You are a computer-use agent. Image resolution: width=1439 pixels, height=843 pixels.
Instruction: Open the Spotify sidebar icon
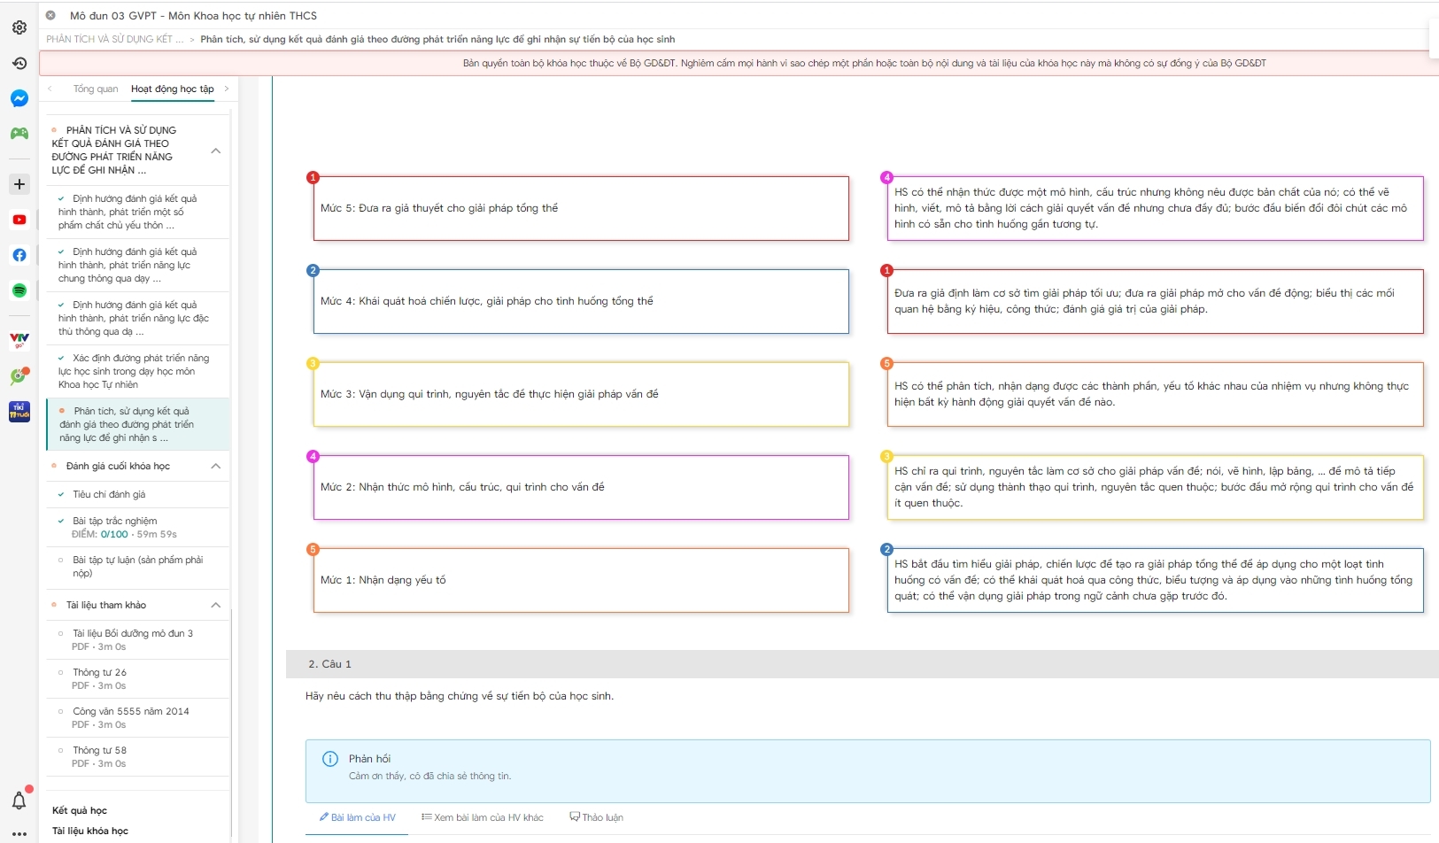pyautogui.click(x=19, y=290)
